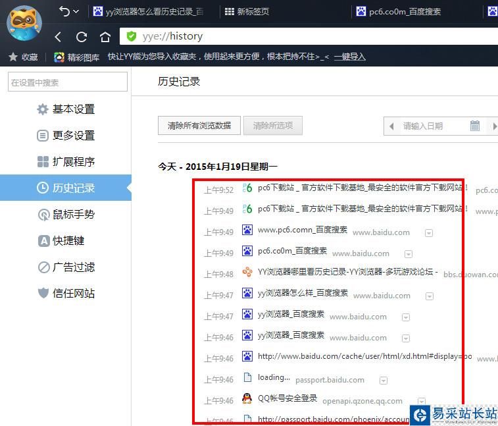Go to next date with right arrow
This screenshot has width=498, height=426.
495,126
